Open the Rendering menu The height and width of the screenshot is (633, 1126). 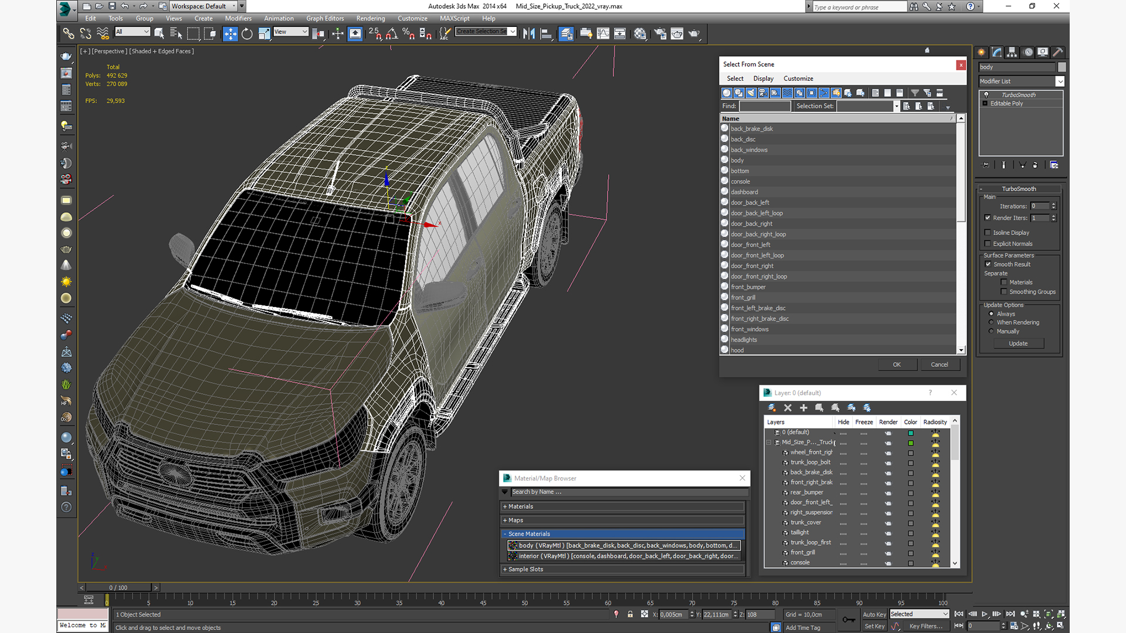[370, 18]
